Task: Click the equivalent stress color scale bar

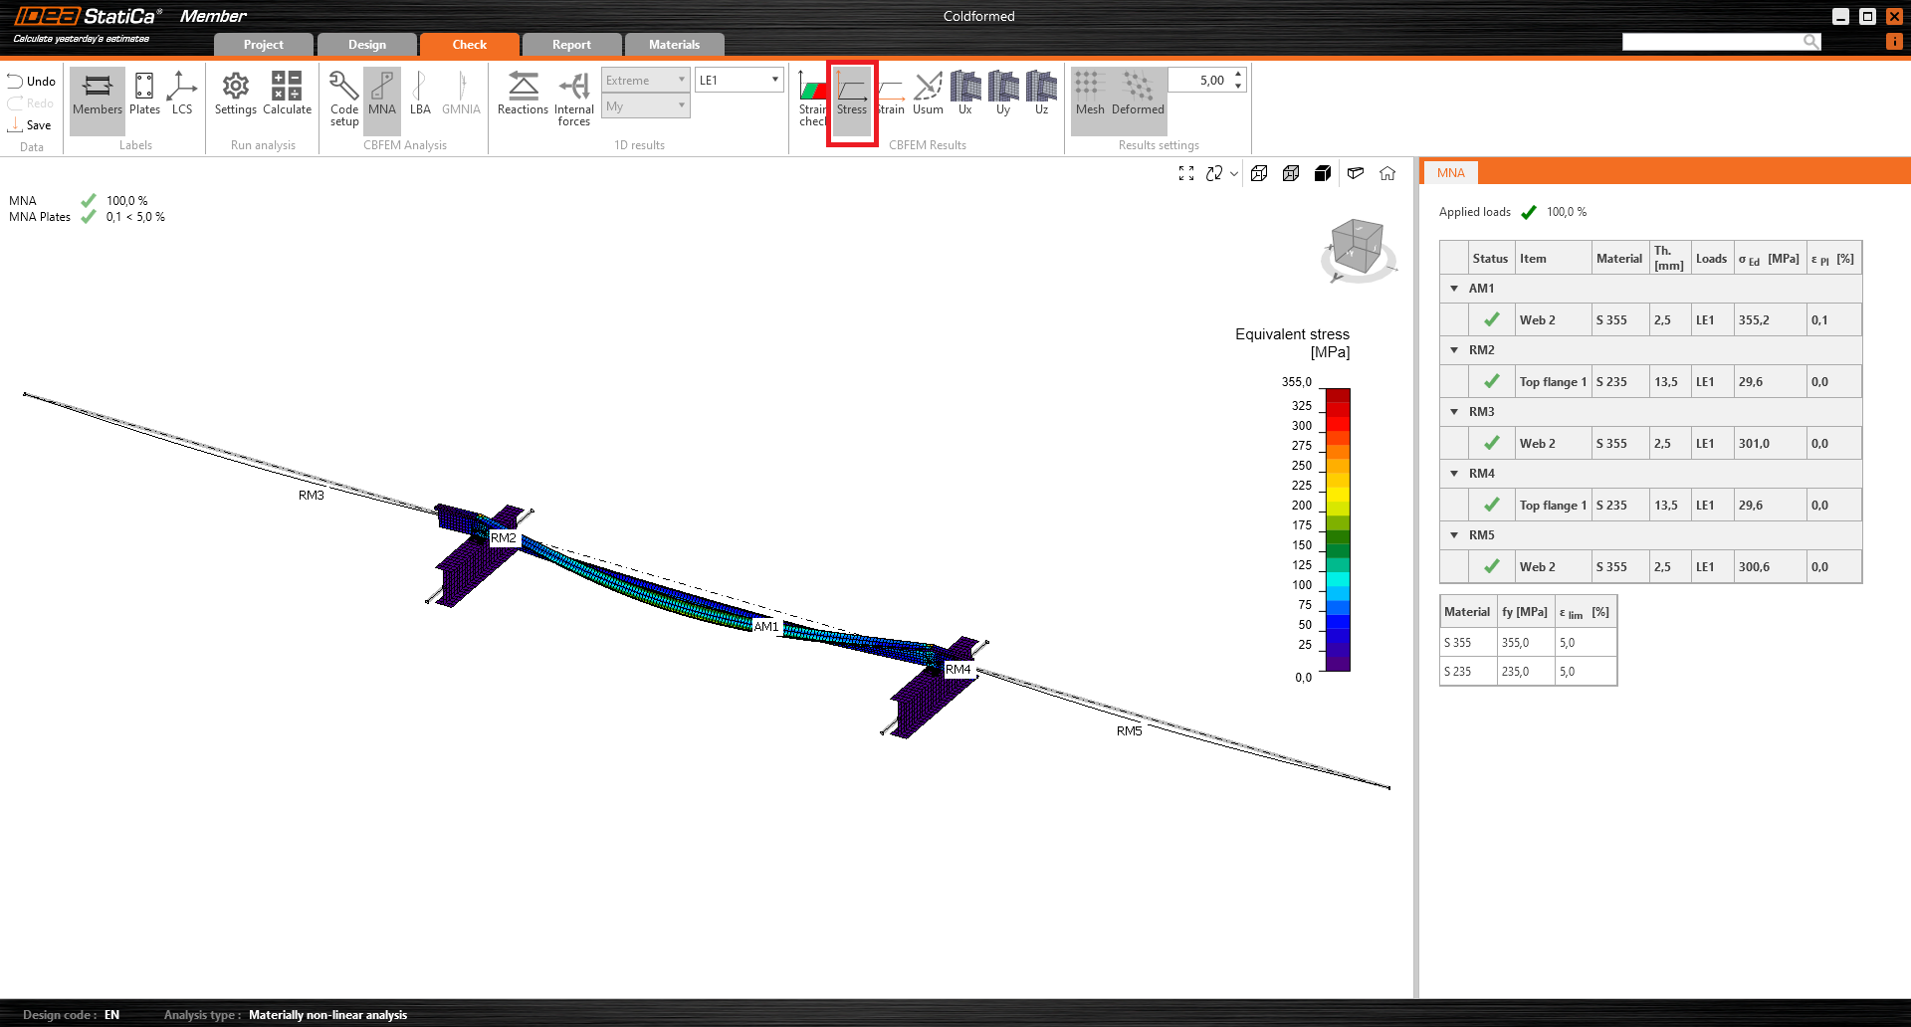Action: pos(1338,529)
